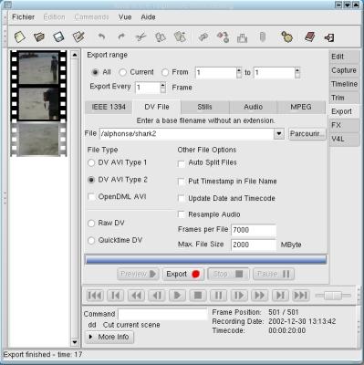Click the Export button with red dot
Screen dimensions: 364x365
[x=183, y=275]
